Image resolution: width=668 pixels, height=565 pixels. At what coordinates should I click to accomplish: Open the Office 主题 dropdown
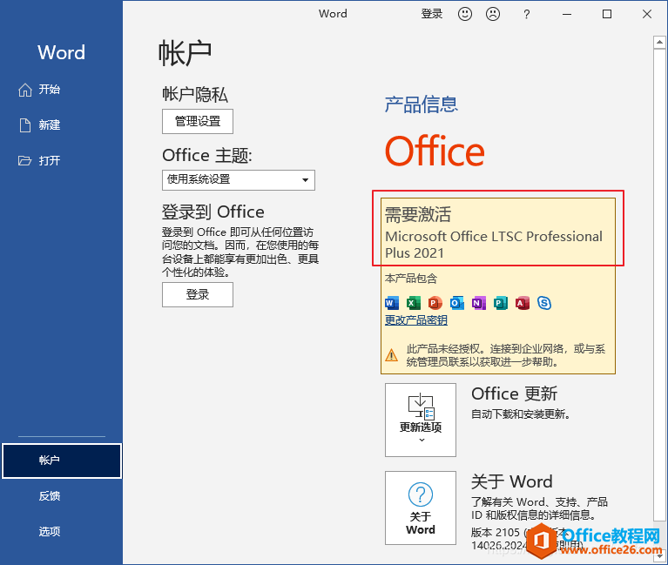click(239, 179)
